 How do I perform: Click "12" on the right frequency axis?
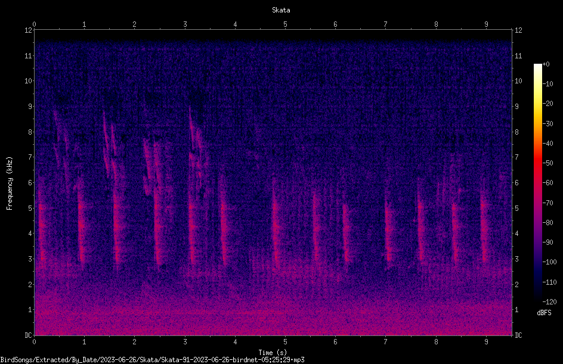click(x=518, y=30)
